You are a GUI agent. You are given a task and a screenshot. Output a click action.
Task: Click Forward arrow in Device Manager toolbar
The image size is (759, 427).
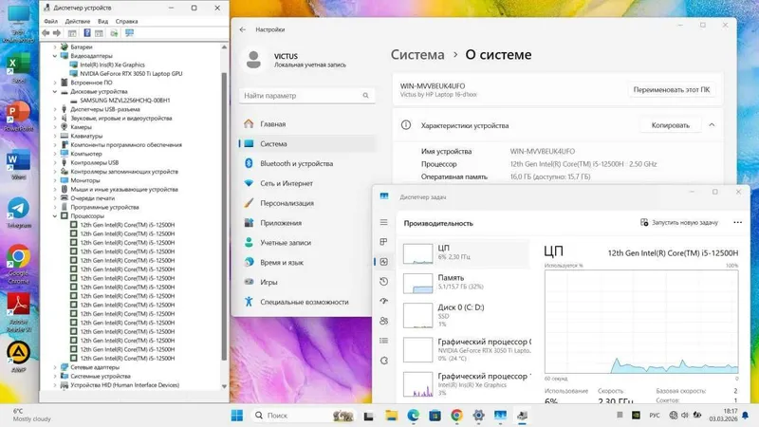[x=57, y=33]
